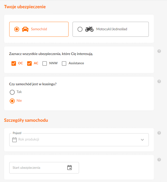Click calendar icon in Start ubezpieczenia field

click(70, 167)
